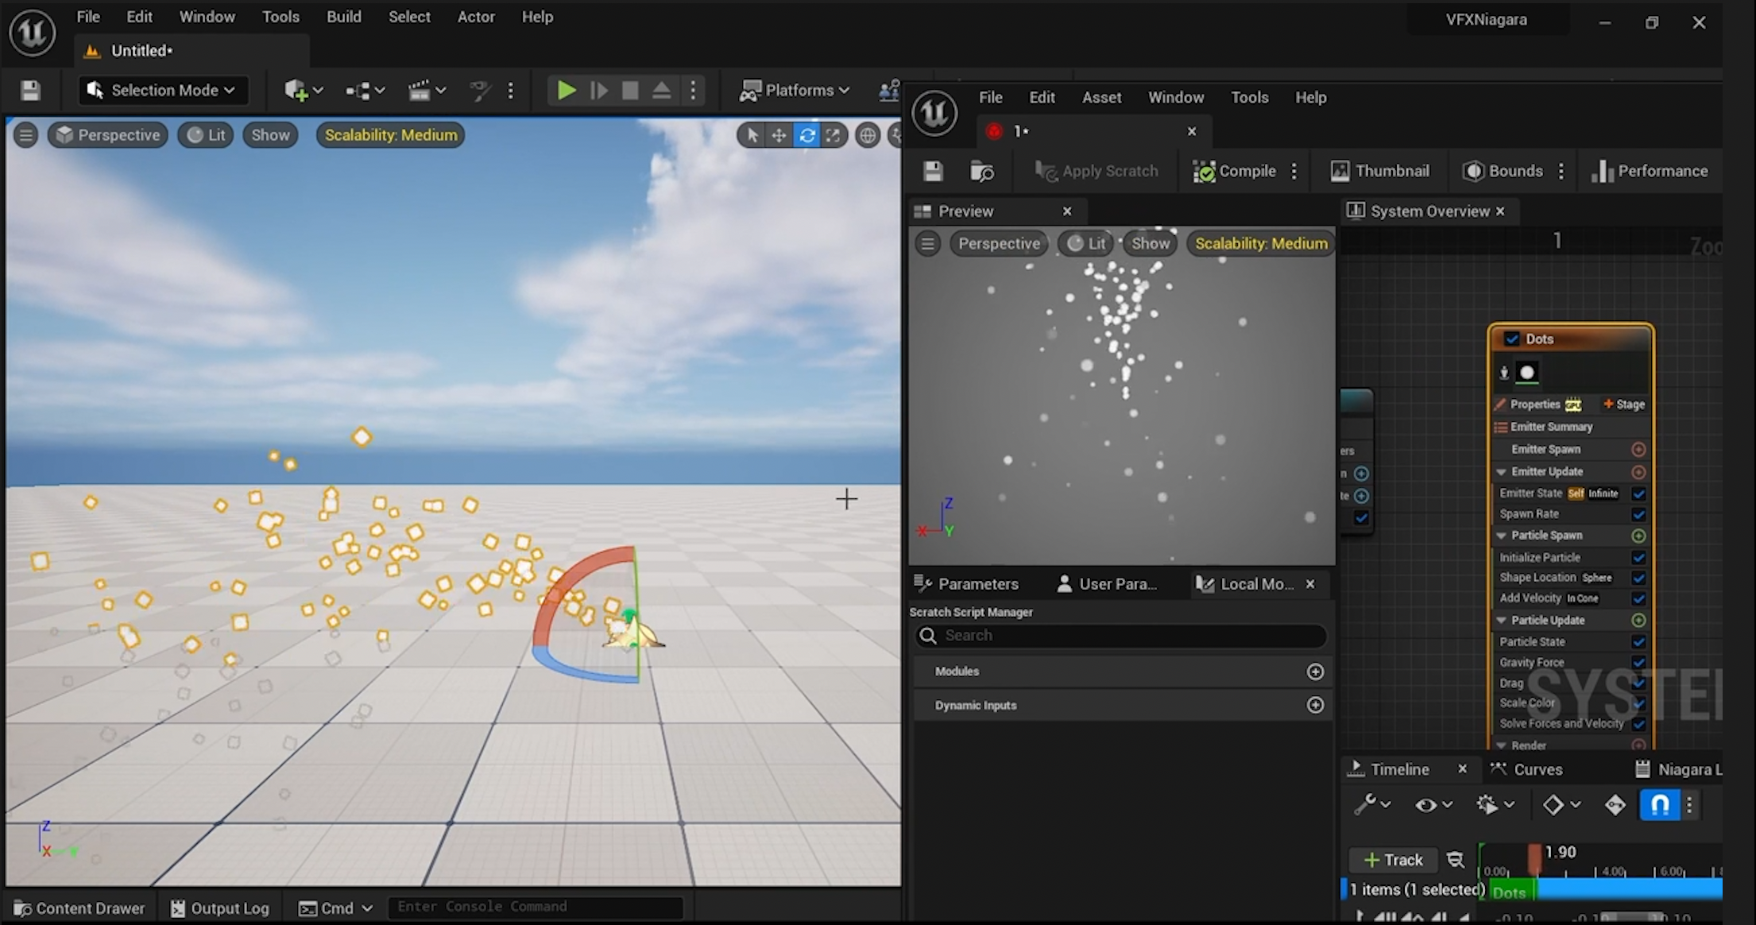The image size is (1756, 925).
Task: Click the green Play level button
Action: point(566,91)
